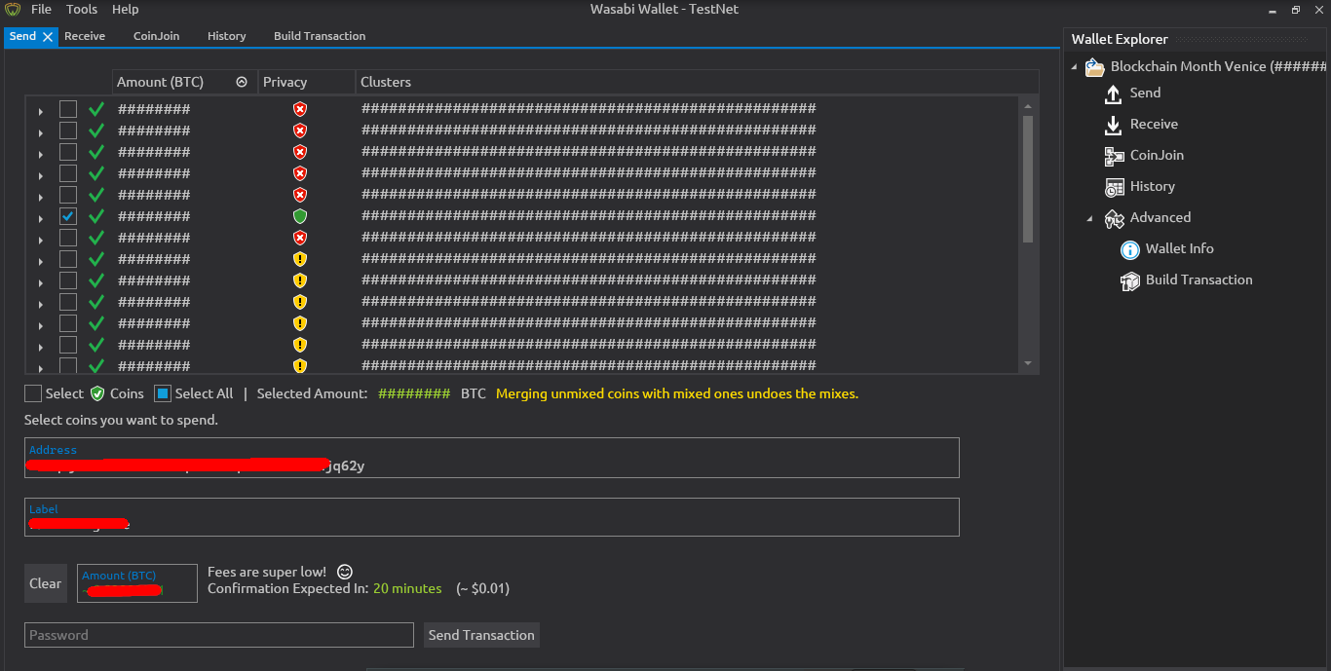Click the CoinJoin icon in Wallet Explorer
Screen dimensions: 1331x671
coord(1114,156)
